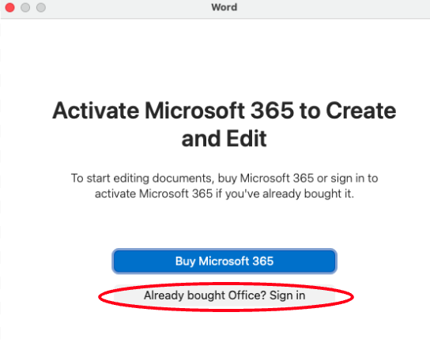Click the "365" number in the heading
Image resolution: width=430 pixels, height=346 pixels.
click(272, 111)
